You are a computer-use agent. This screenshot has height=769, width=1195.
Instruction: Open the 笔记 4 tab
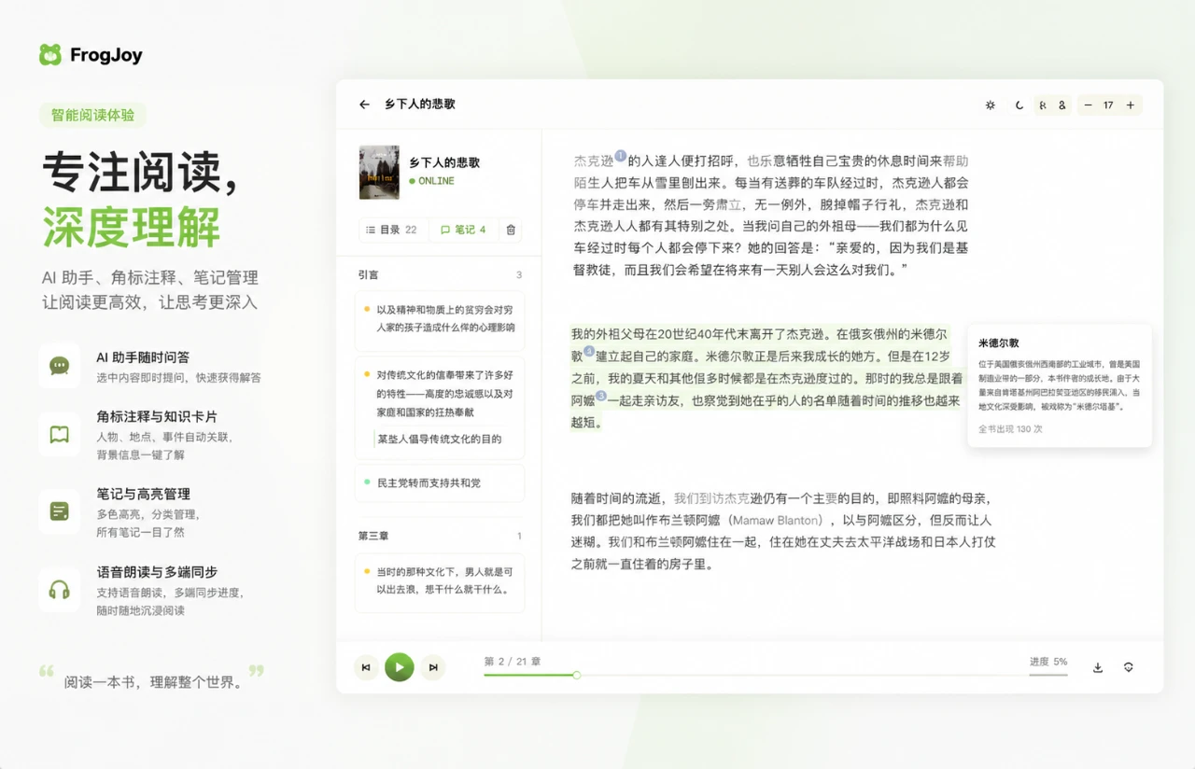click(x=464, y=230)
